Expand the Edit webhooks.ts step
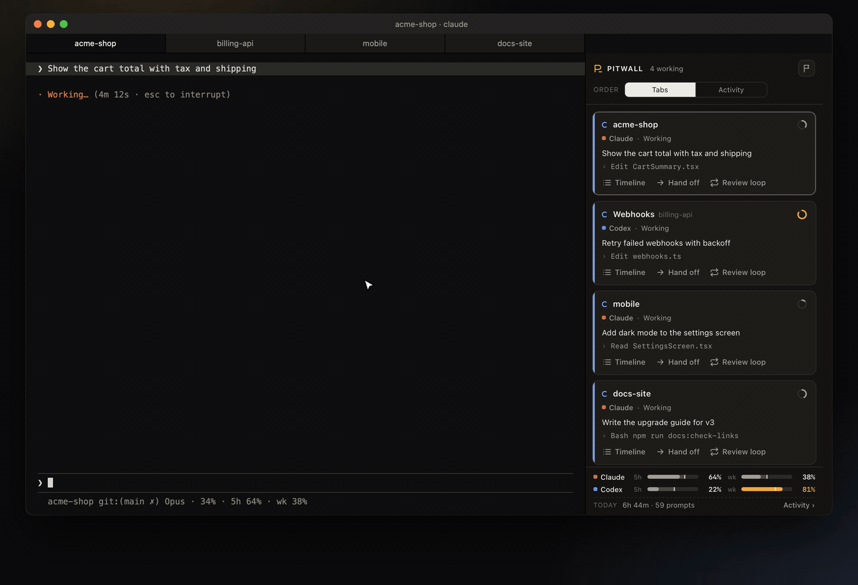This screenshot has width=858, height=585. click(642, 257)
